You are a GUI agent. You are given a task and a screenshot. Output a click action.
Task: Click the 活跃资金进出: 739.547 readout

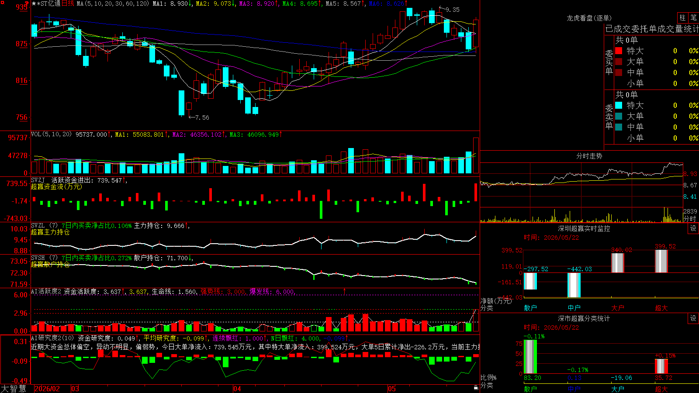(x=87, y=180)
